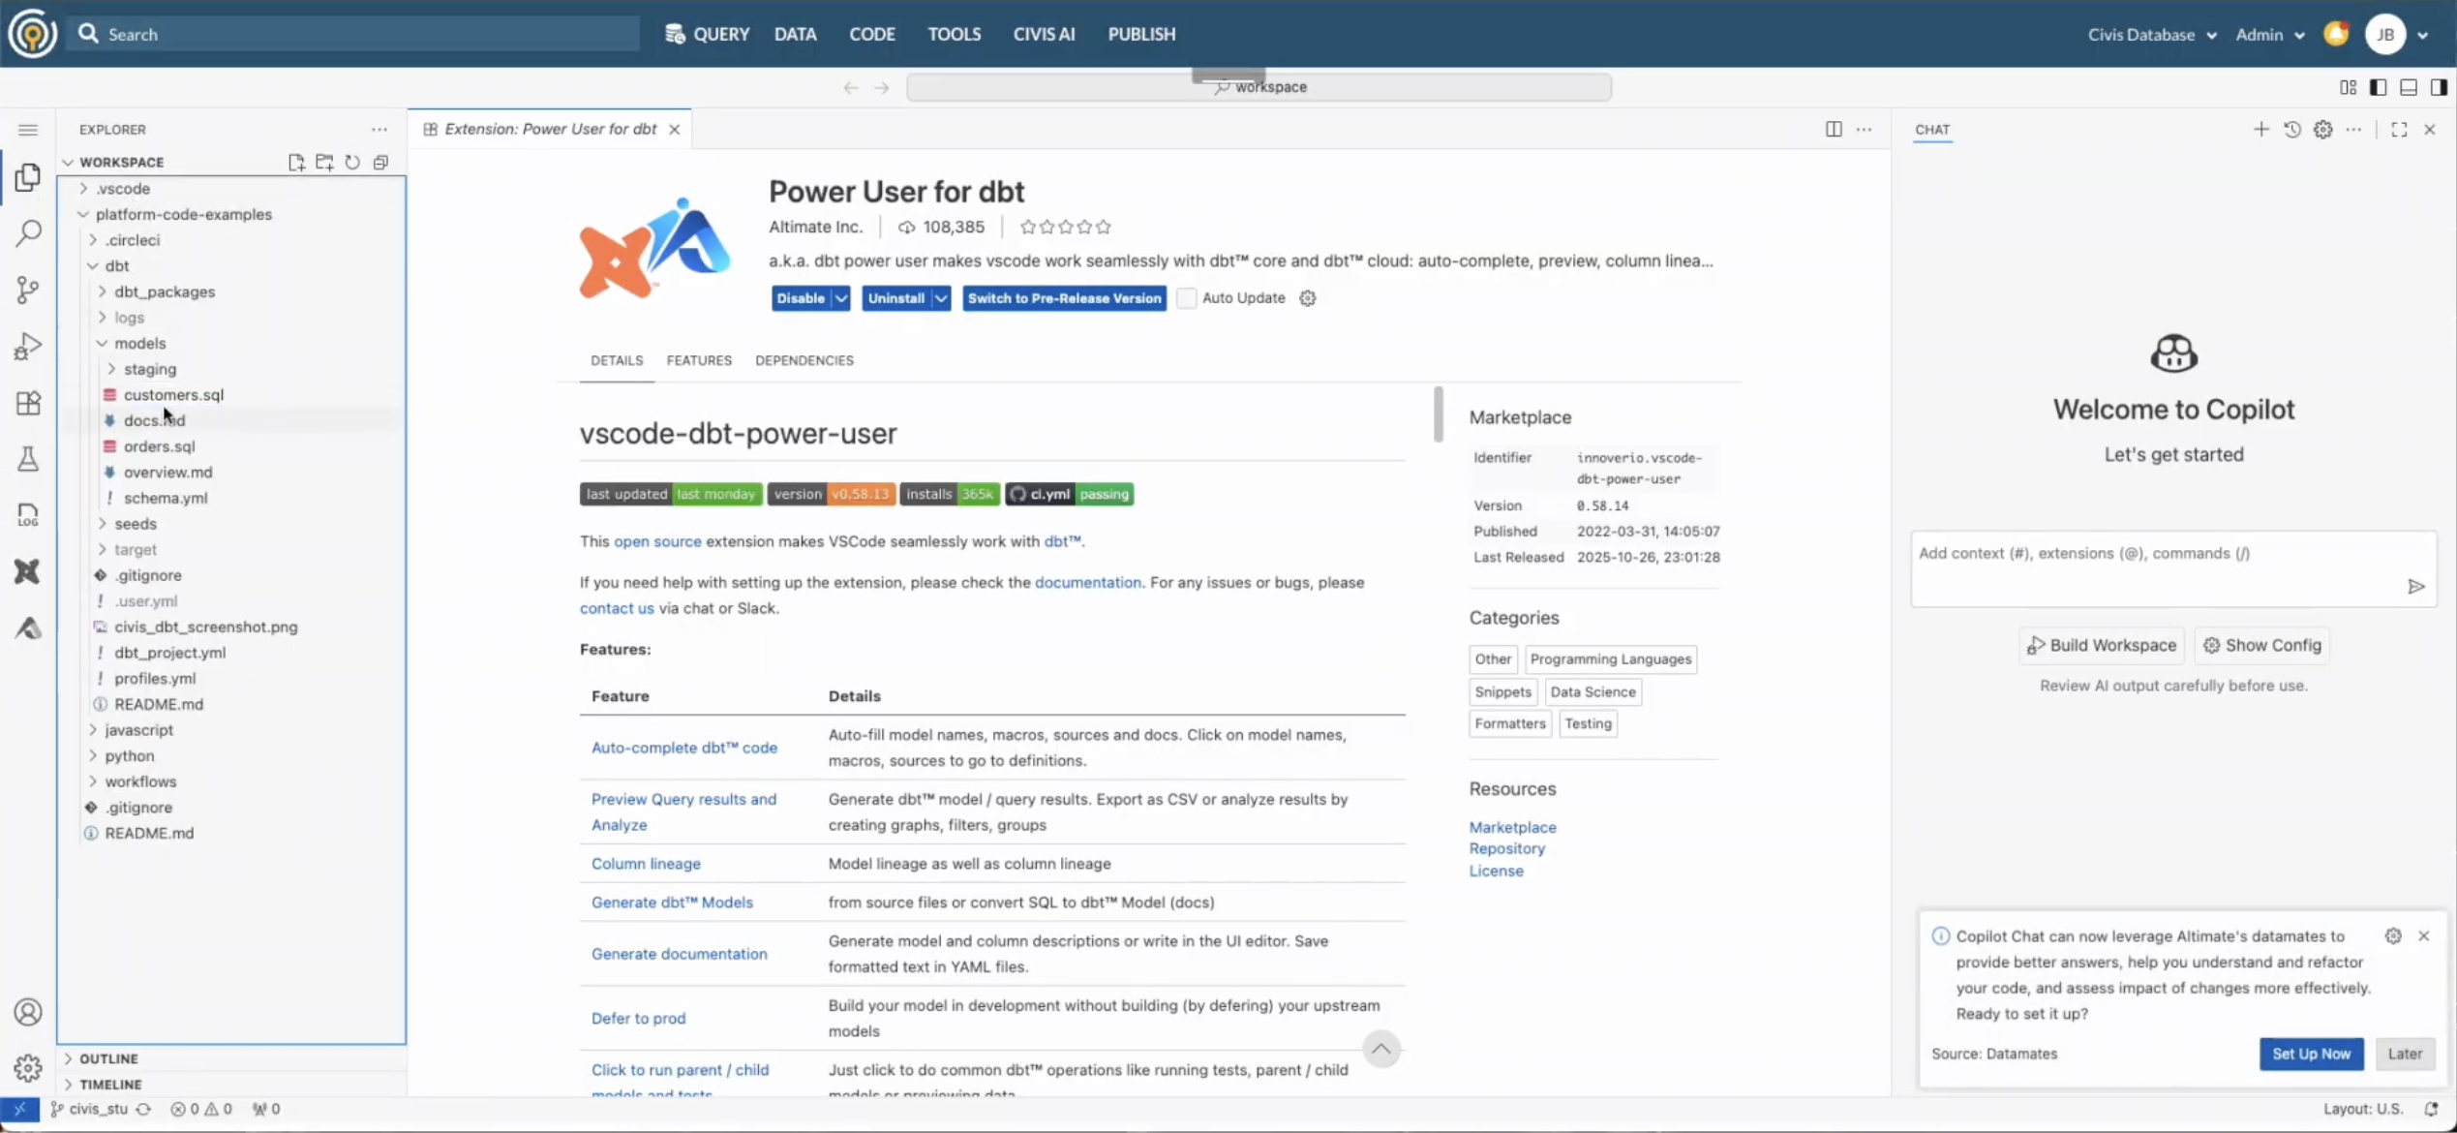Expand the staging folder
The image size is (2457, 1133).
(x=149, y=369)
